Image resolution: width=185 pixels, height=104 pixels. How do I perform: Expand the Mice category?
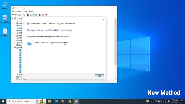tap(15, 43)
